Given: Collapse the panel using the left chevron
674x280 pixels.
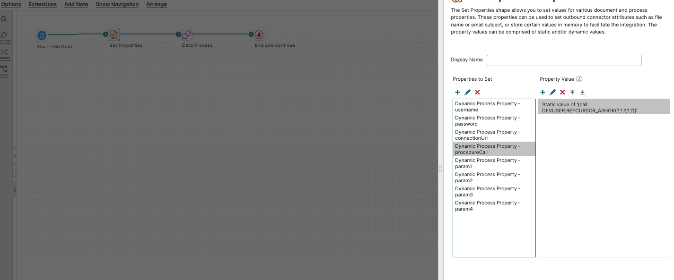Looking at the screenshot, I should 14,190.
